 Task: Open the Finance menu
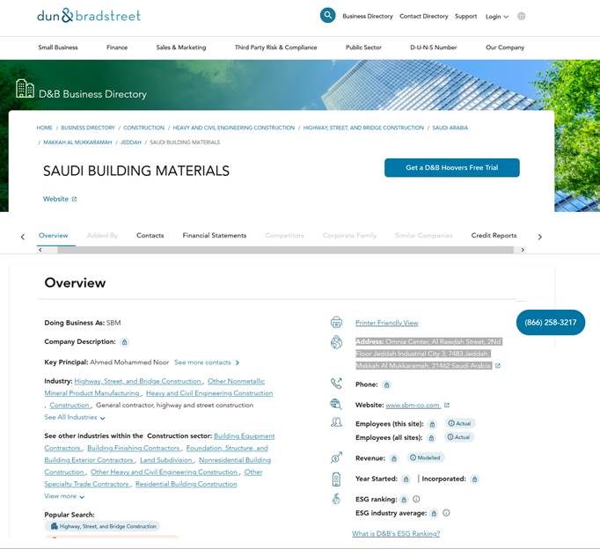click(x=117, y=48)
